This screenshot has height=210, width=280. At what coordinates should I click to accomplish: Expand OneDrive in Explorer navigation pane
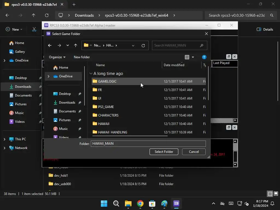(4, 60)
